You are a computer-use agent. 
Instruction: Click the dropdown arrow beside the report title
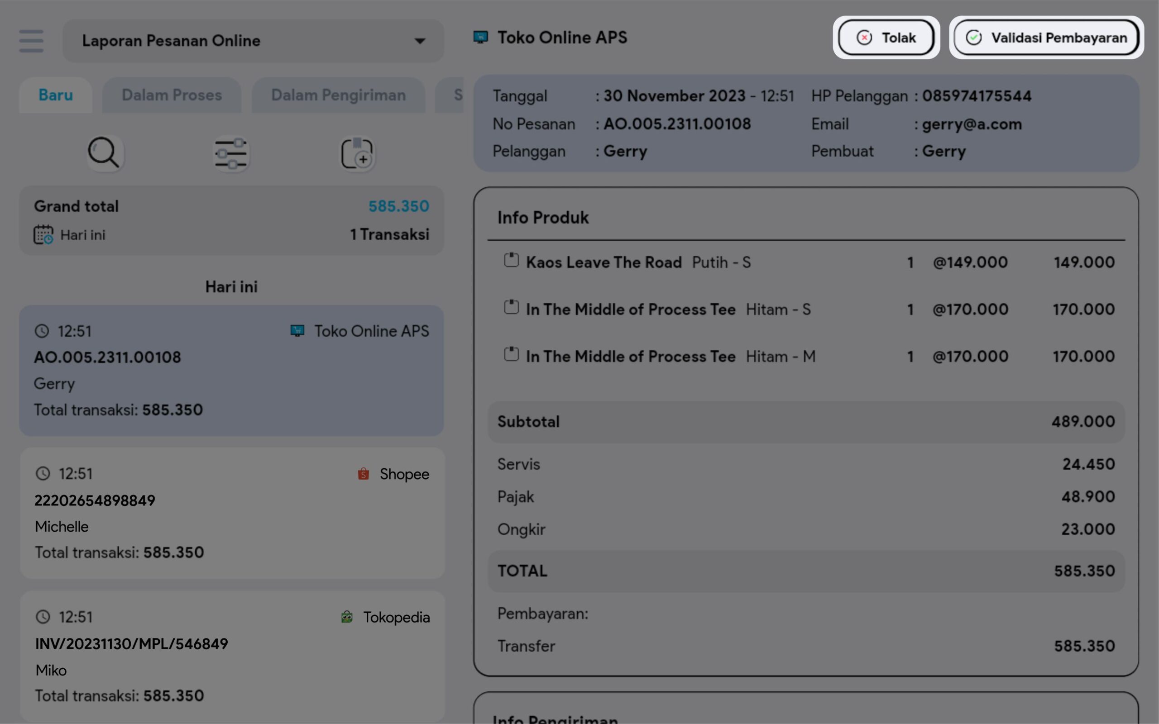click(x=420, y=41)
